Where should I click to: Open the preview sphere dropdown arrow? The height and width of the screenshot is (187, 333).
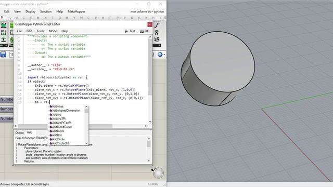pos(164,55)
